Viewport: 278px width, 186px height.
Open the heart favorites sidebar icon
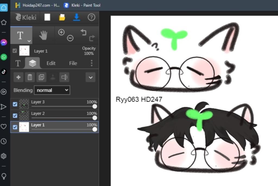(x=4, y=126)
